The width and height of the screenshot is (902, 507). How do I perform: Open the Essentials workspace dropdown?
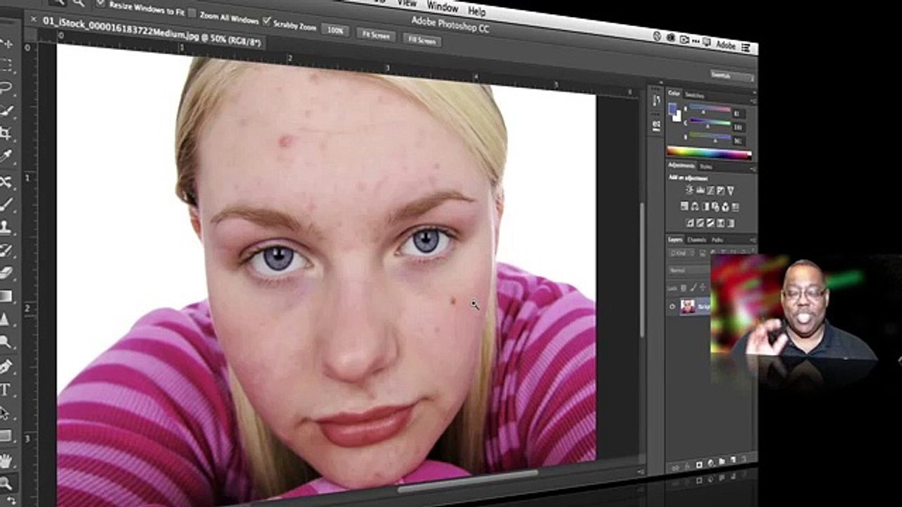point(731,75)
